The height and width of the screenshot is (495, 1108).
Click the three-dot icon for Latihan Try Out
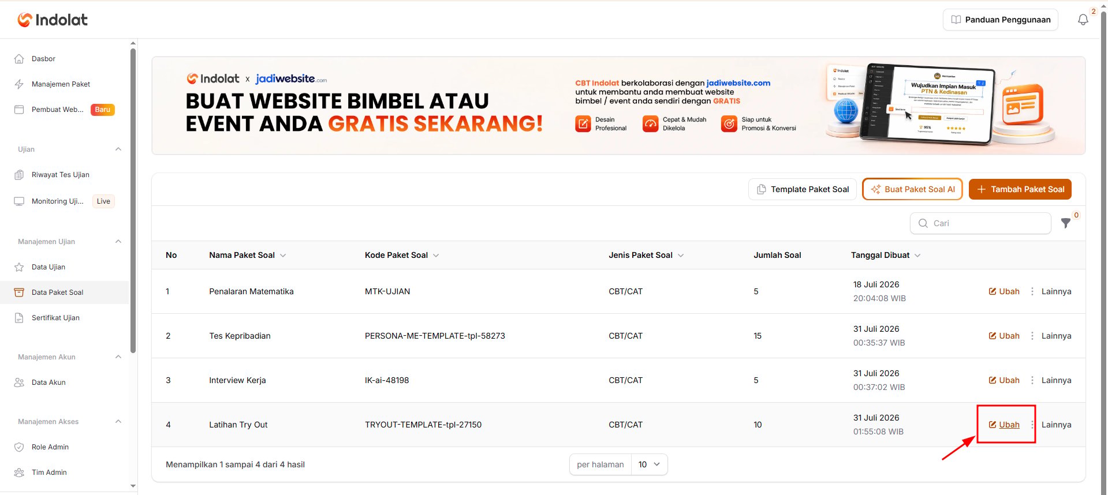(x=1032, y=425)
